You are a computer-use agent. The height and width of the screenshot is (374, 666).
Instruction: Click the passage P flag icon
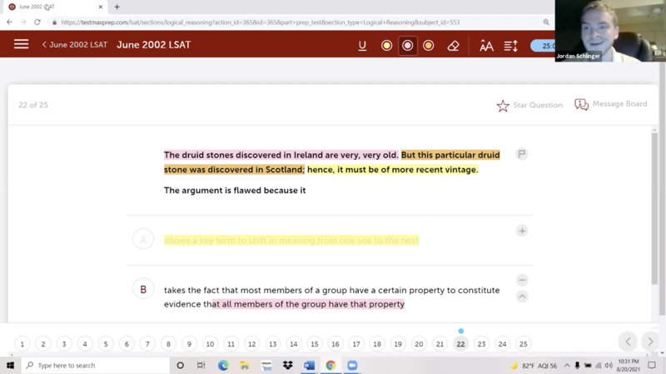pos(522,154)
